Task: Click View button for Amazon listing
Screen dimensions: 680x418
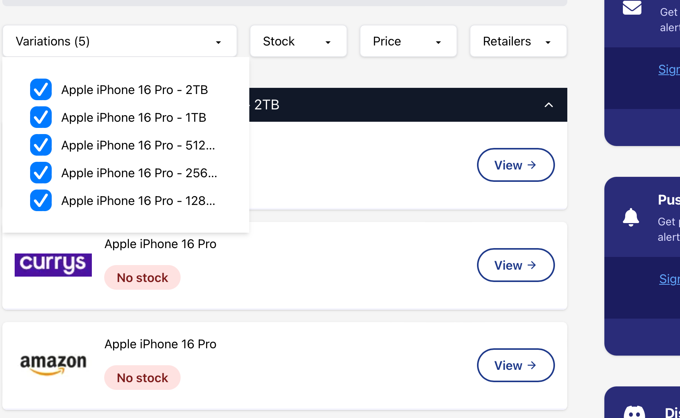Action: tap(516, 365)
